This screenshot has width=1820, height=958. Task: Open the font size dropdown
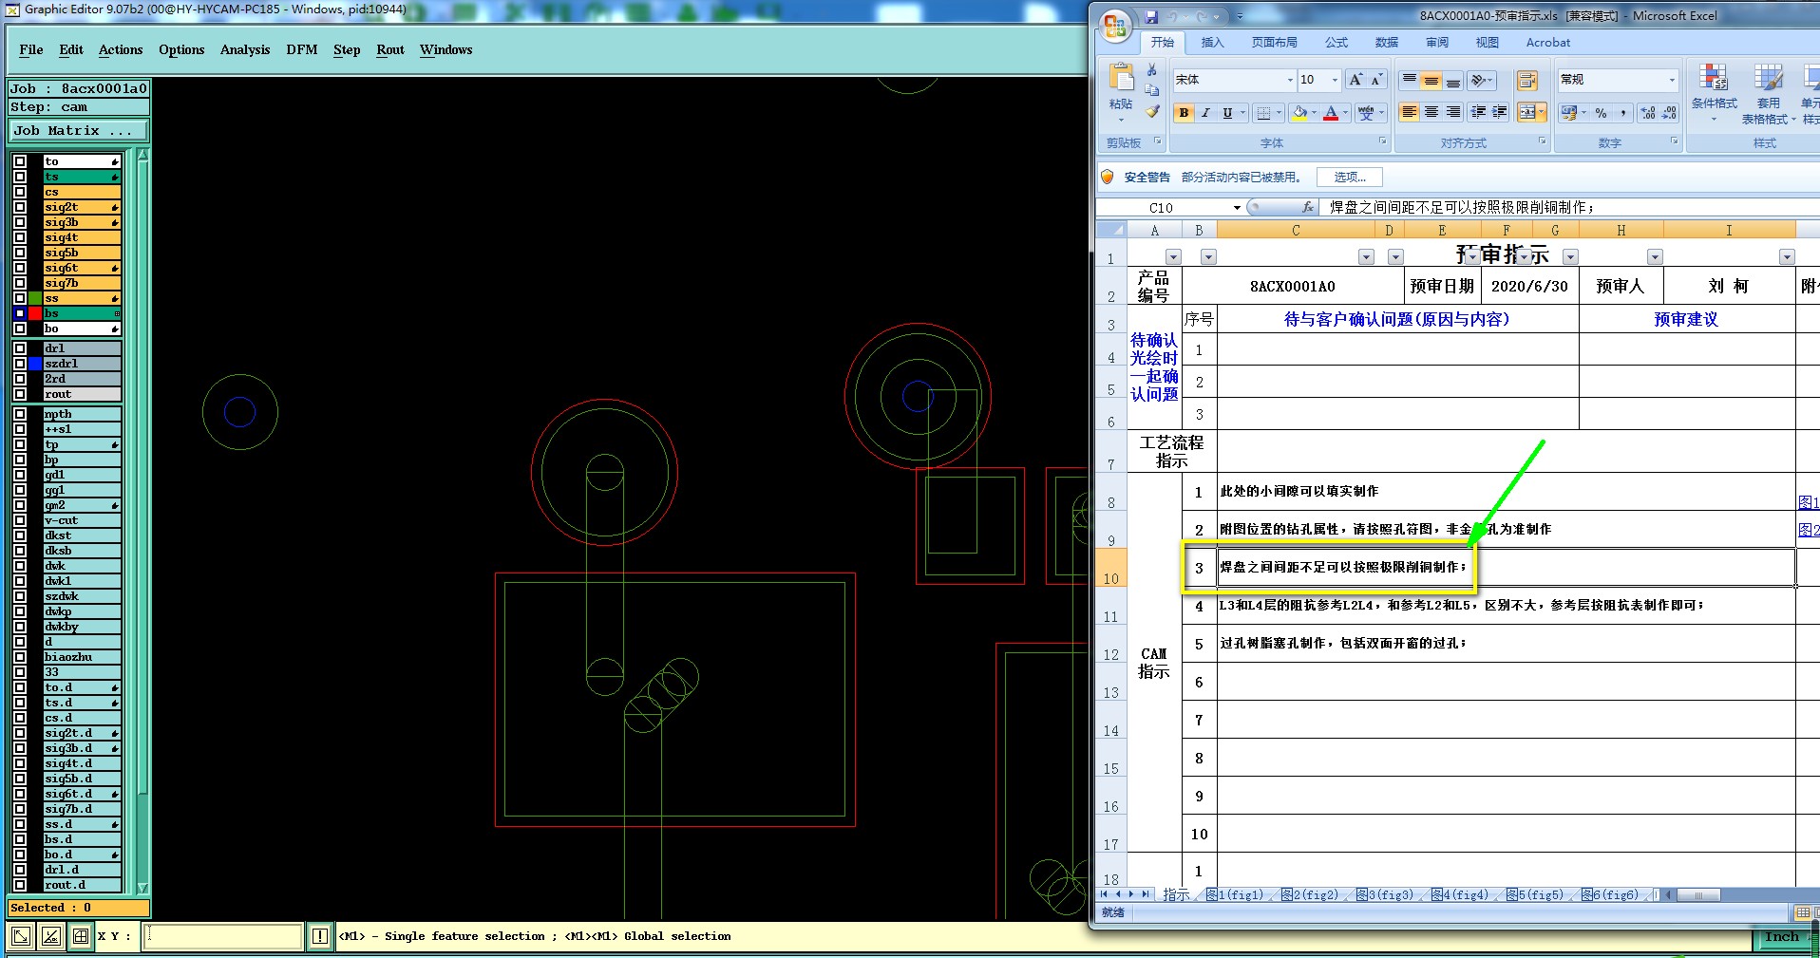pos(1335,80)
